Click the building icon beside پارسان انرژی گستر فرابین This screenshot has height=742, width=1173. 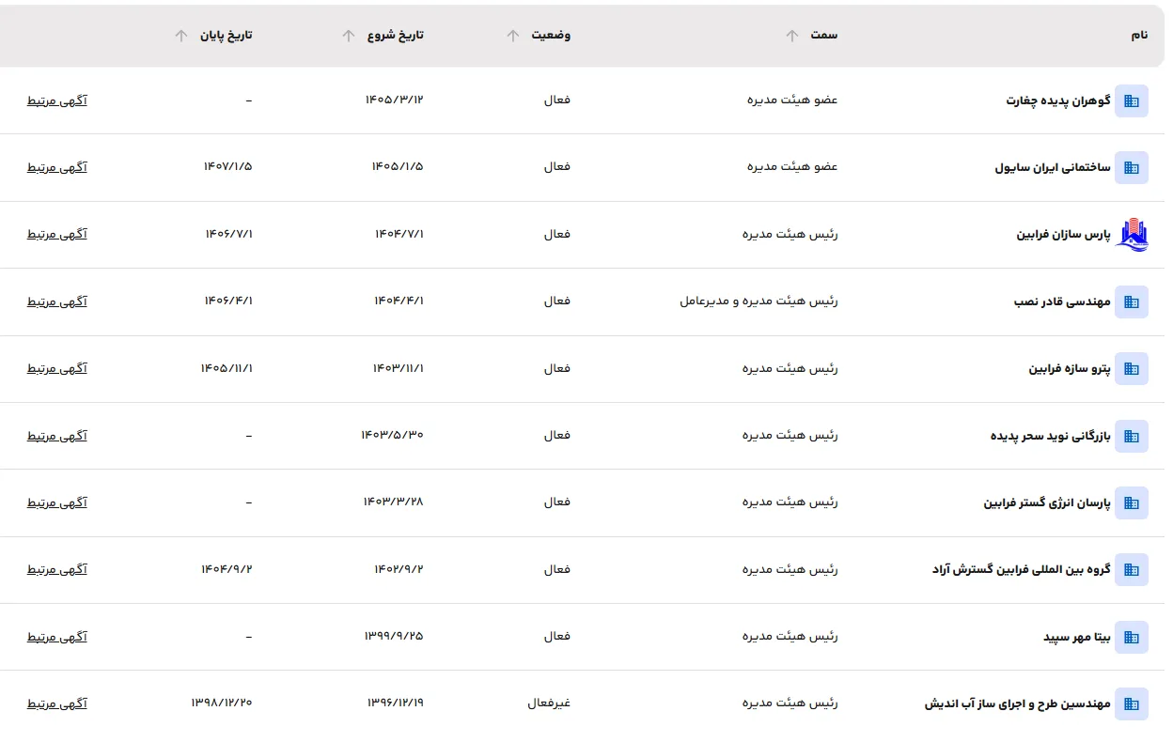click(x=1132, y=503)
